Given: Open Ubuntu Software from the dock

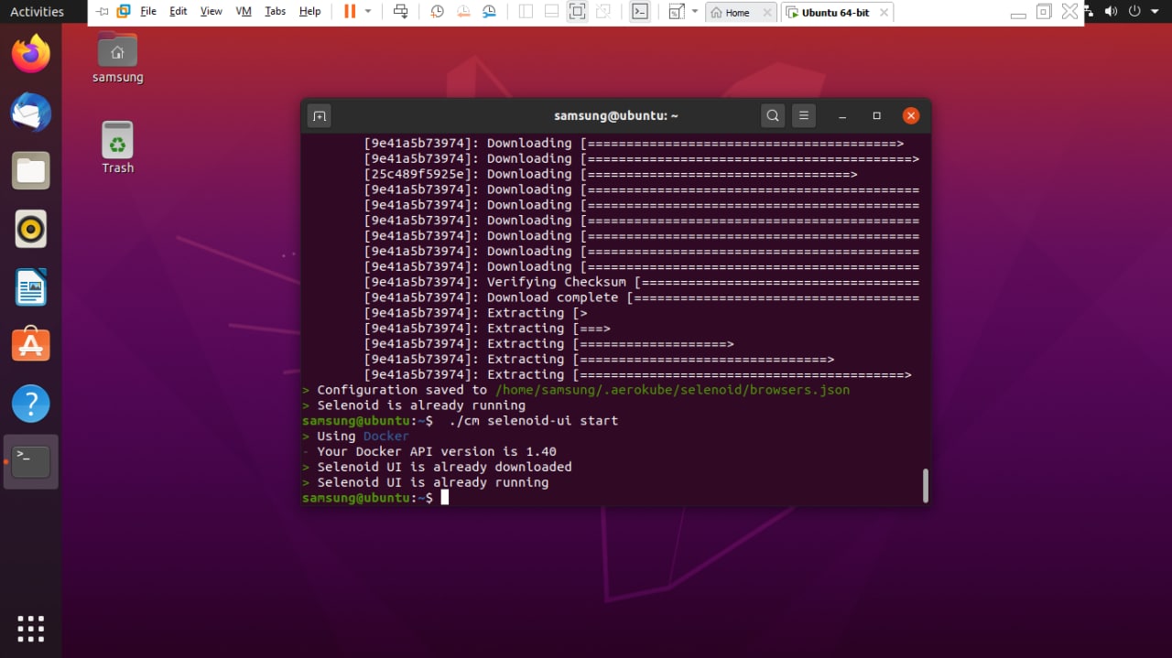Looking at the screenshot, I should 31,345.
